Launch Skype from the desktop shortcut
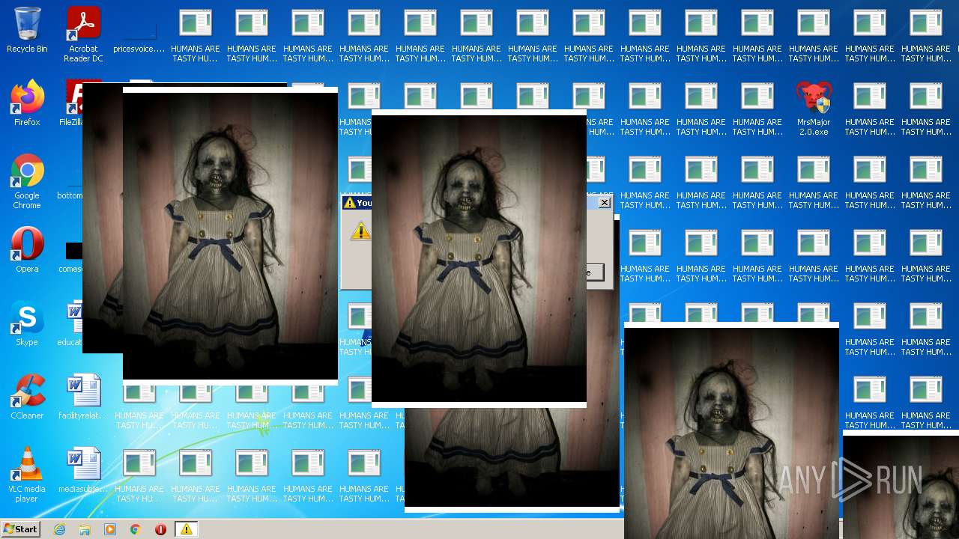959x539 pixels. 27,323
